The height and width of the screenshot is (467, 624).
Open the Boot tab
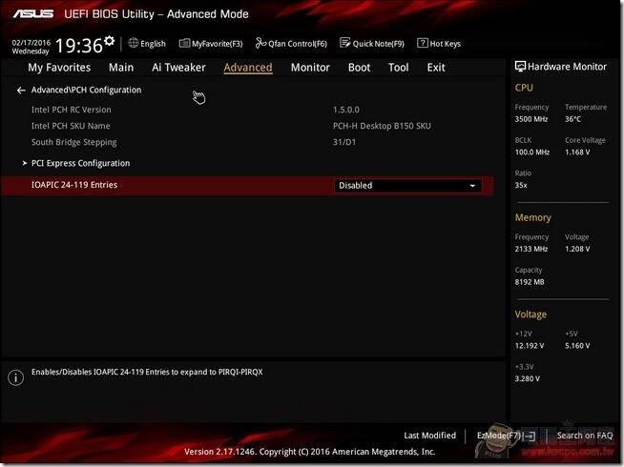point(360,68)
